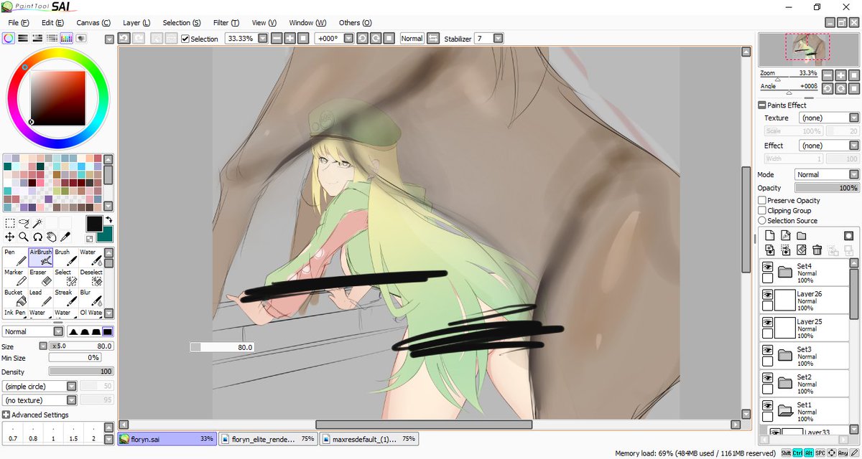Select the Pen tool
The width and height of the screenshot is (862, 459).
pyautogui.click(x=15, y=257)
